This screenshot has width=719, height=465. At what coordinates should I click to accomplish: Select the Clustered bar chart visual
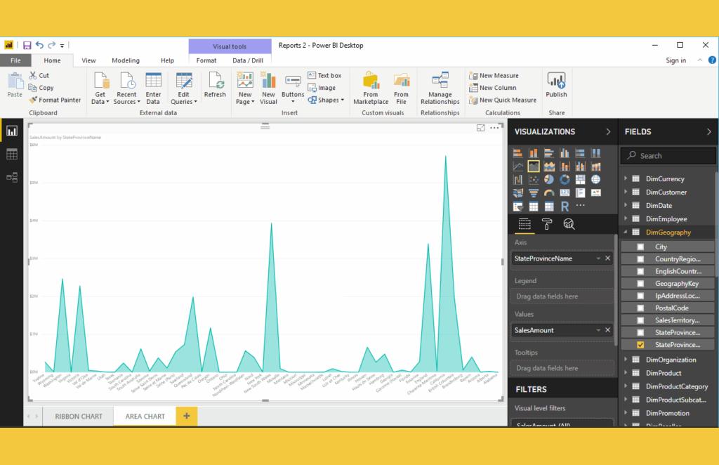(x=549, y=153)
